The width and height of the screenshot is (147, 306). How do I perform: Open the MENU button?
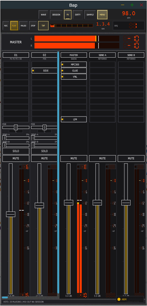pos(102,15)
